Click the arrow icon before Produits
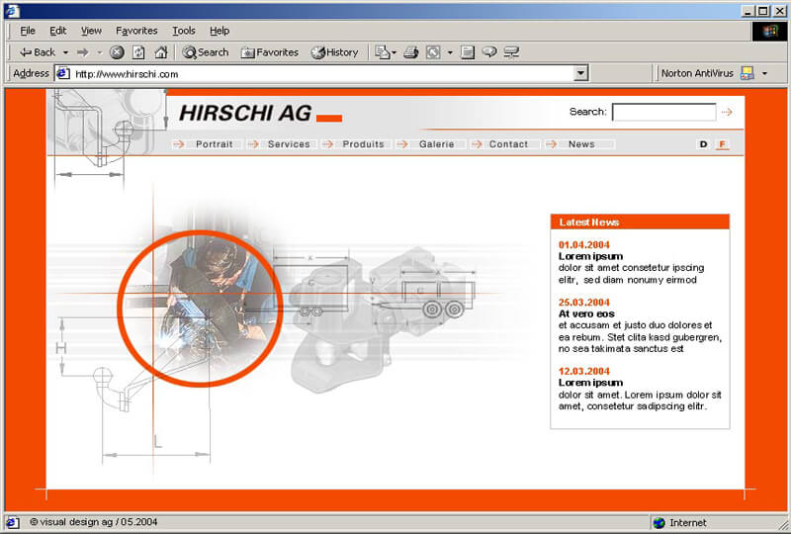Image resolution: width=791 pixels, height=534 pixels. pos(327,144)
